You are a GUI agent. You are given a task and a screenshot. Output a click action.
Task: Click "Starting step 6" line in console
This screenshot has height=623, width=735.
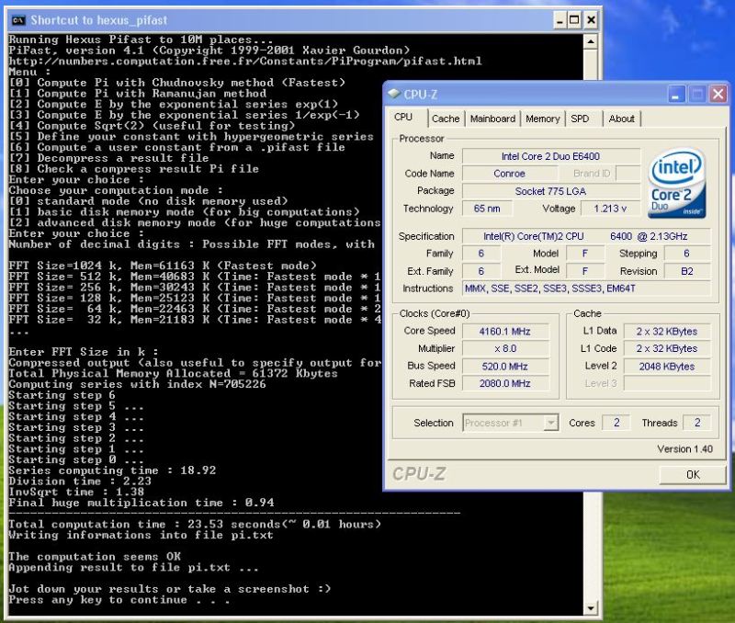point(62,395)
